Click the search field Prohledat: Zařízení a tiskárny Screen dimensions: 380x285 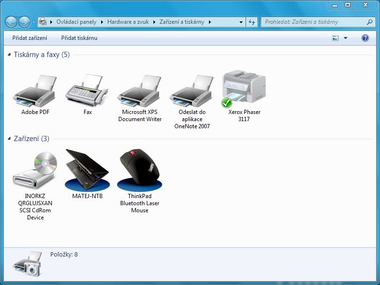pyautogui.click(x=313, y=22)
